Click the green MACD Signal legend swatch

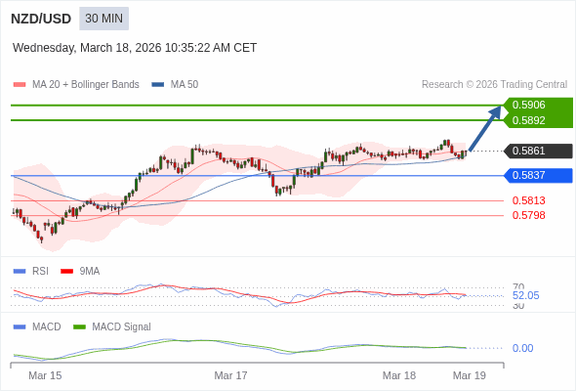point(79,327)
